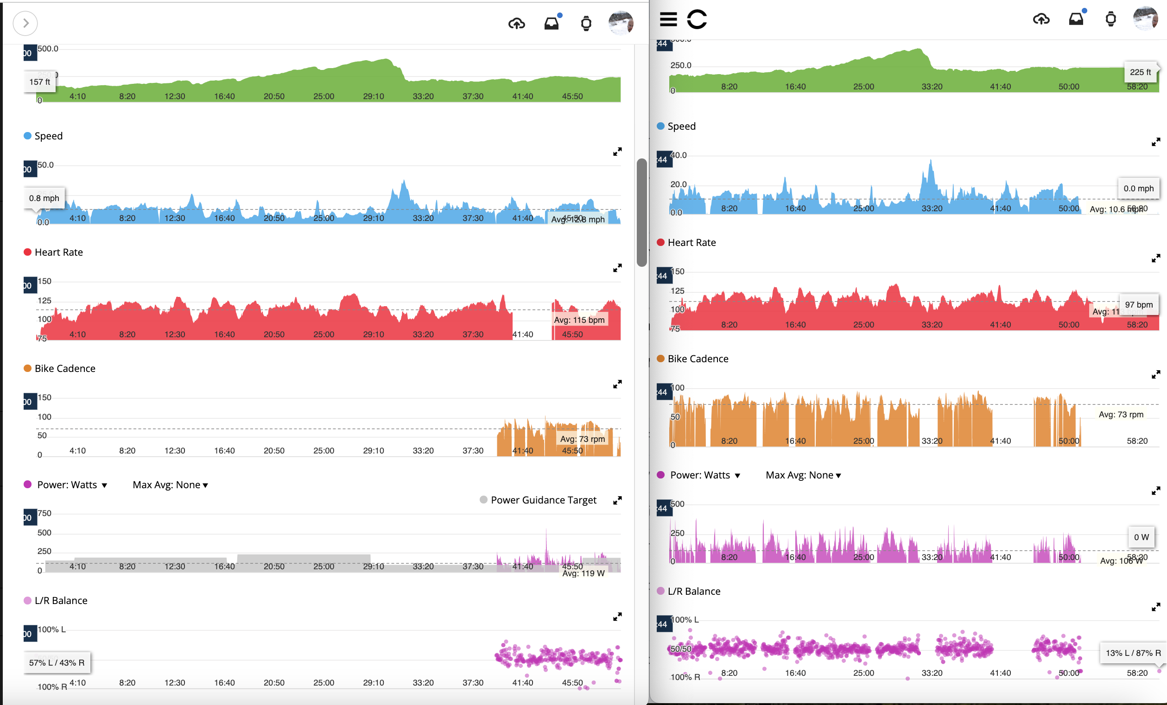This screenshot has width=1167, height=705.
Task: Expand the Heart Rate chart in right window
Action: 1155,258
